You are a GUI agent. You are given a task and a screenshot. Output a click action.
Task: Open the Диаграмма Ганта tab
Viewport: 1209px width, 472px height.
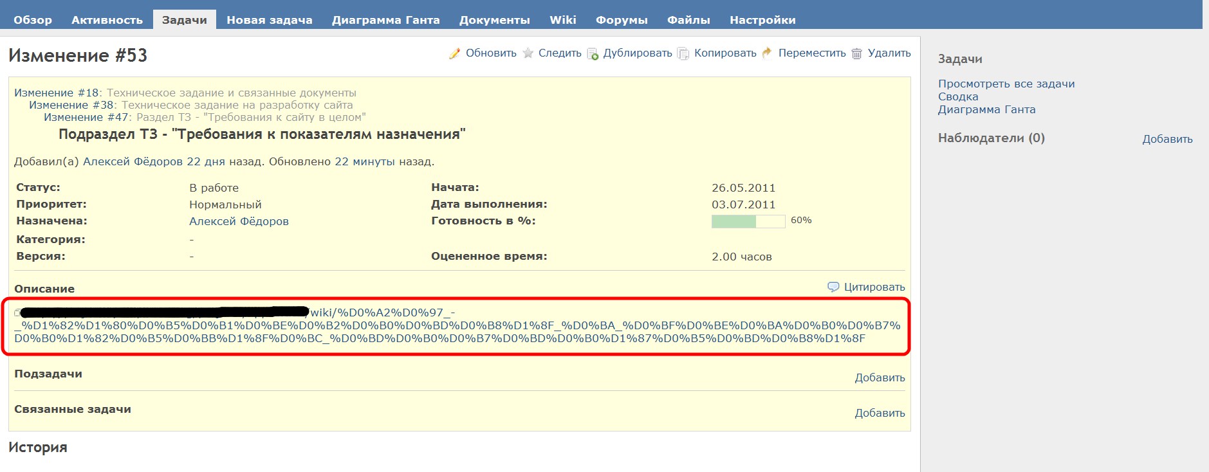(385, 20)
